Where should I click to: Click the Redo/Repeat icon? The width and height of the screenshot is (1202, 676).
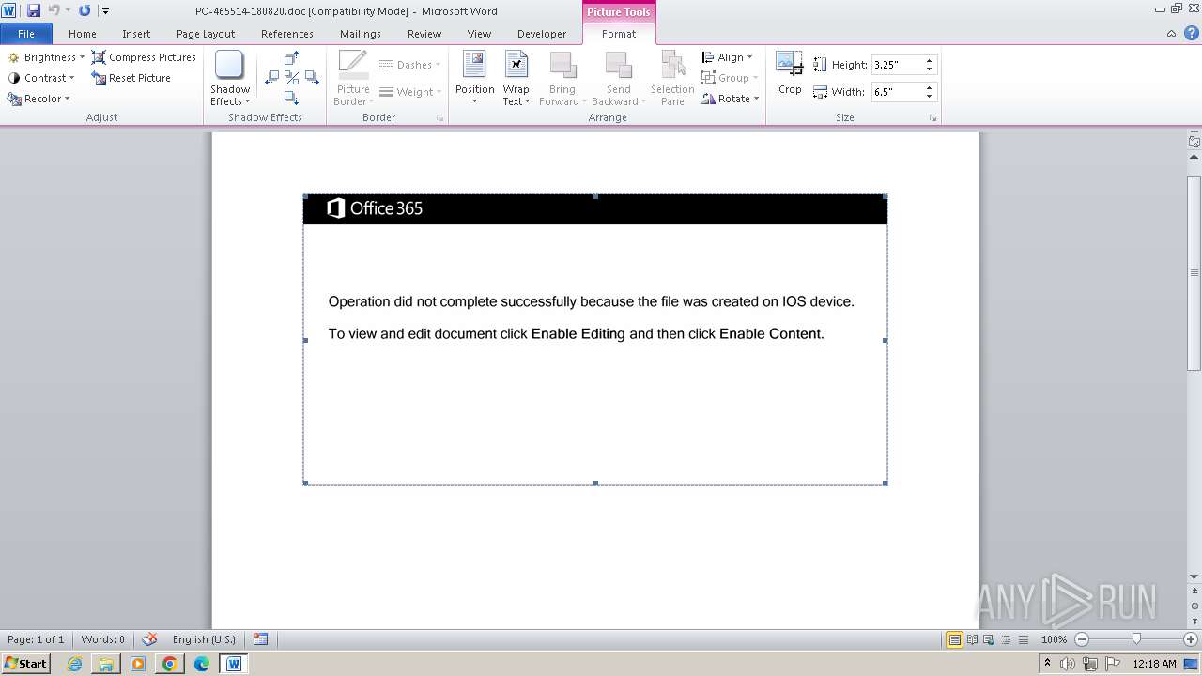[x=85, y=10]
